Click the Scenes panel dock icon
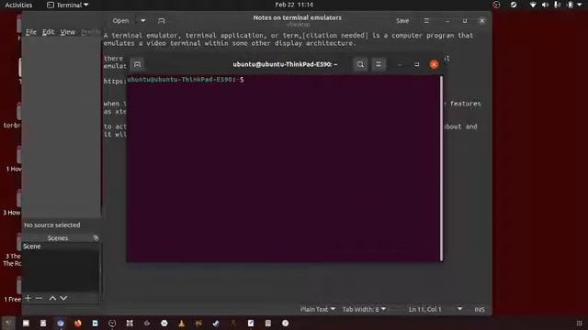This screenshot has height=330, width=588. [x=96, y=238]
